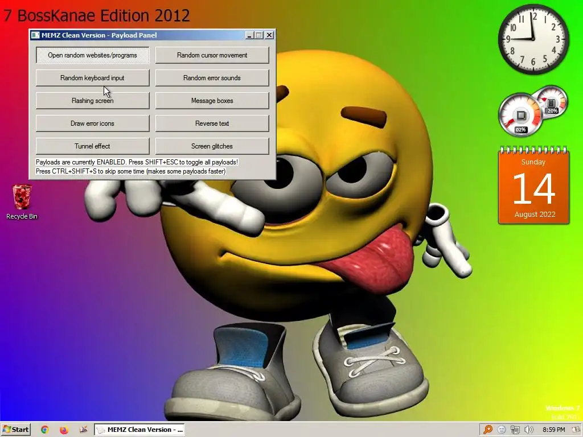
Task: Activate the Tunnel effect payload
Action: 93,146
